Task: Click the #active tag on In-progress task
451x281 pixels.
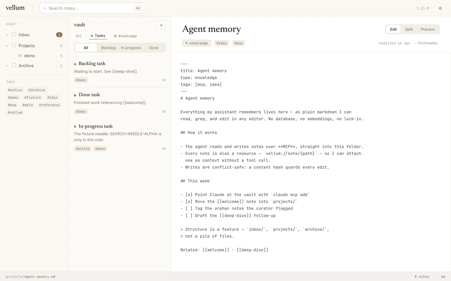Action: 83,149
